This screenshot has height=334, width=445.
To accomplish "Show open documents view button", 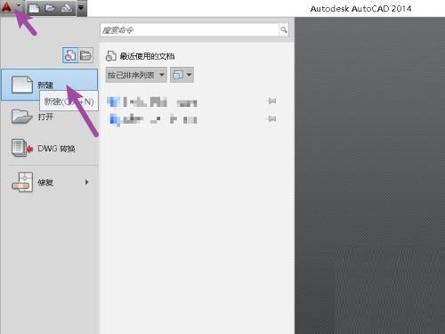I will coord(85,55).
